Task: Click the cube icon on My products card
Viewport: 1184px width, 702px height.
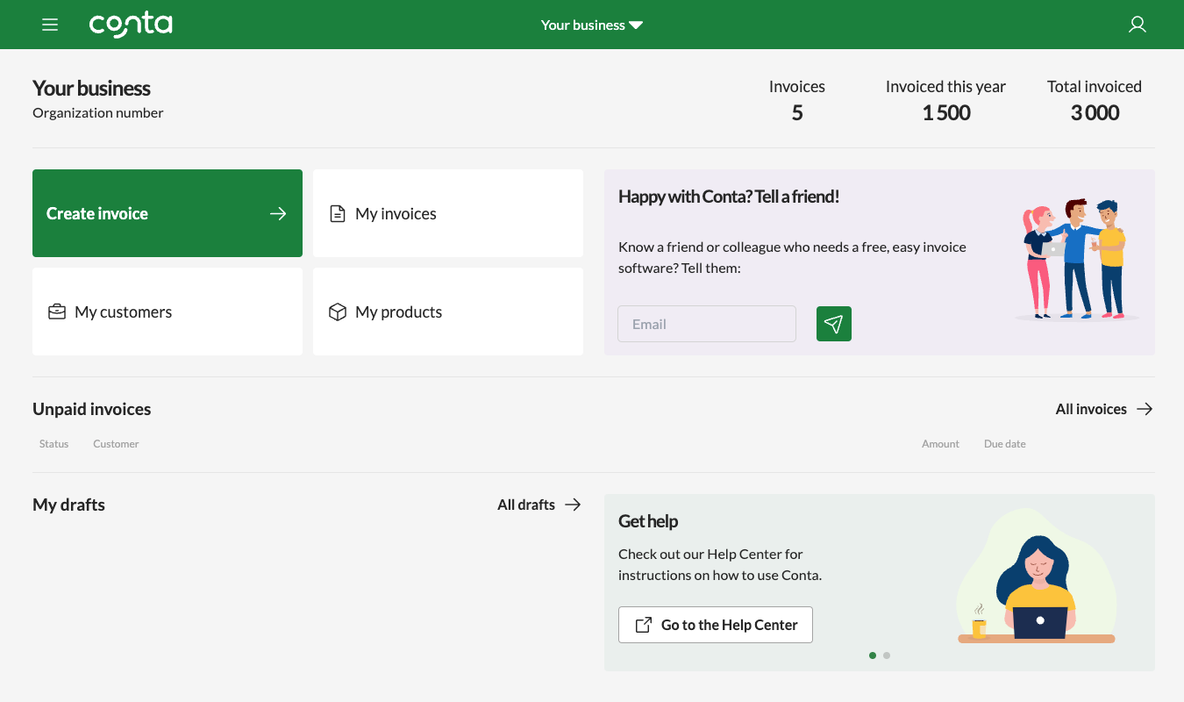Action: pyautogui.click(x=338, y=312)
